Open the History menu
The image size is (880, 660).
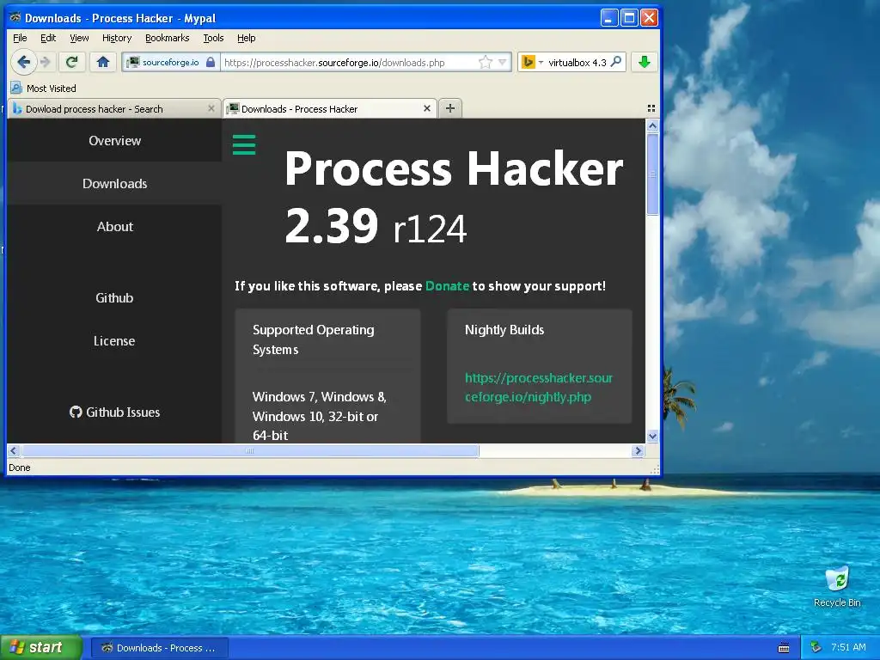[x=117, y=38]
